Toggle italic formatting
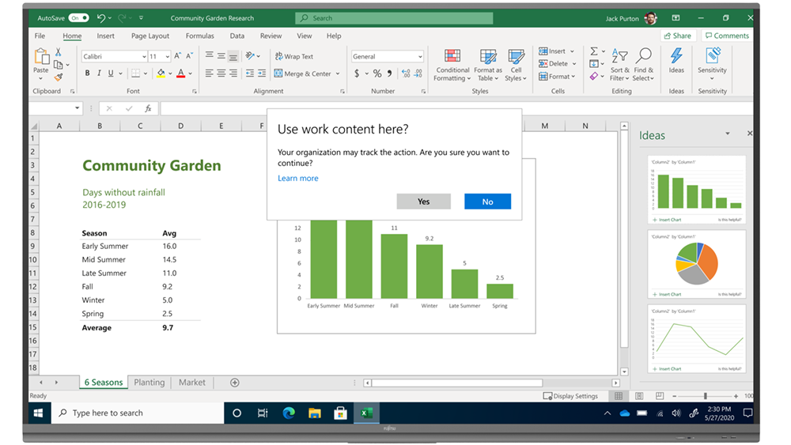 [x=99, y=73]
